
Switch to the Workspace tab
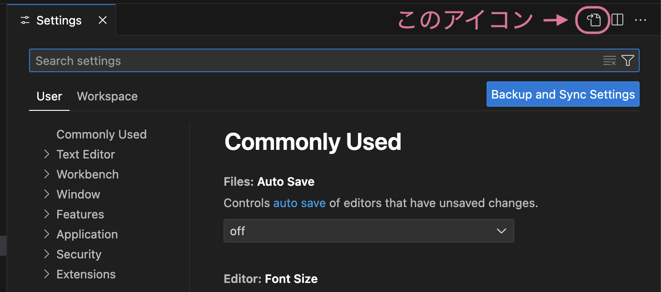[107, 96]
